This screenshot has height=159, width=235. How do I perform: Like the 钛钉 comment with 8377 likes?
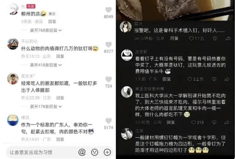pyautogui.click(x=108, y=45)
